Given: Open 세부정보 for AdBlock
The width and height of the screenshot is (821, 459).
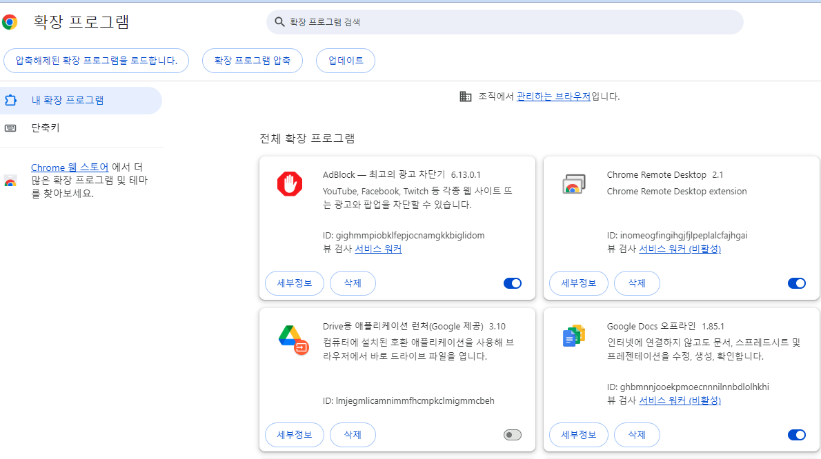Looking at the screenshot, I should [x=295, y=283].
